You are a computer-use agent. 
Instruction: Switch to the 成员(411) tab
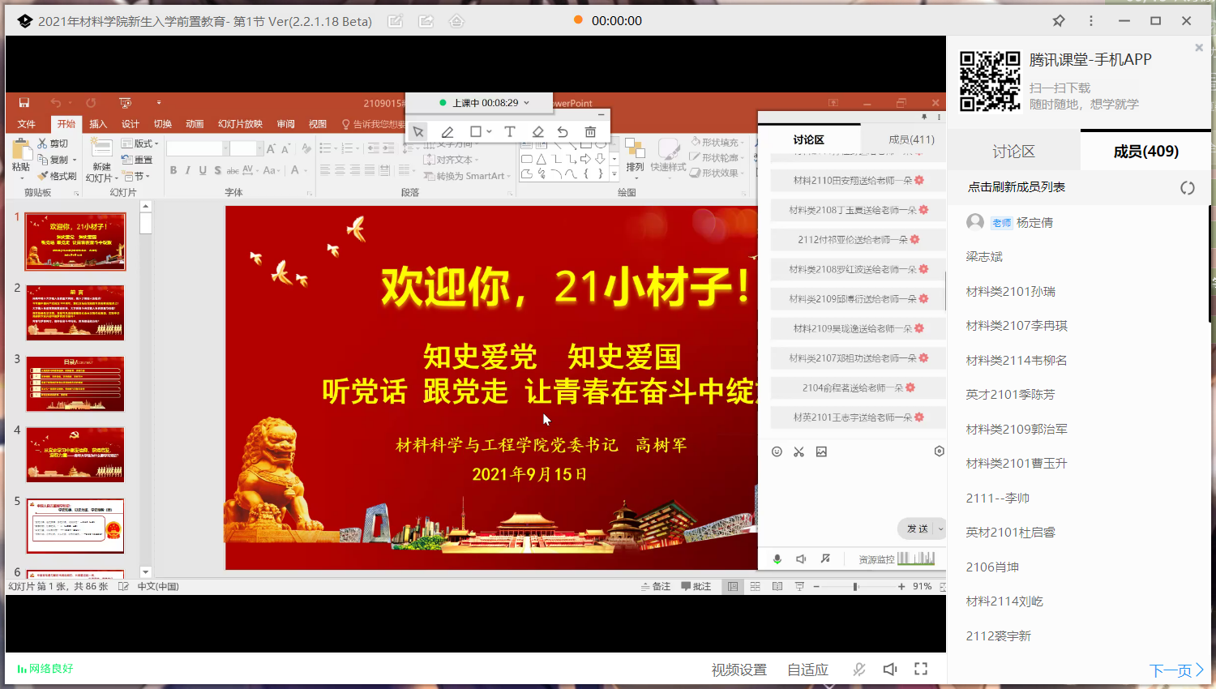[x=911, y=139]
